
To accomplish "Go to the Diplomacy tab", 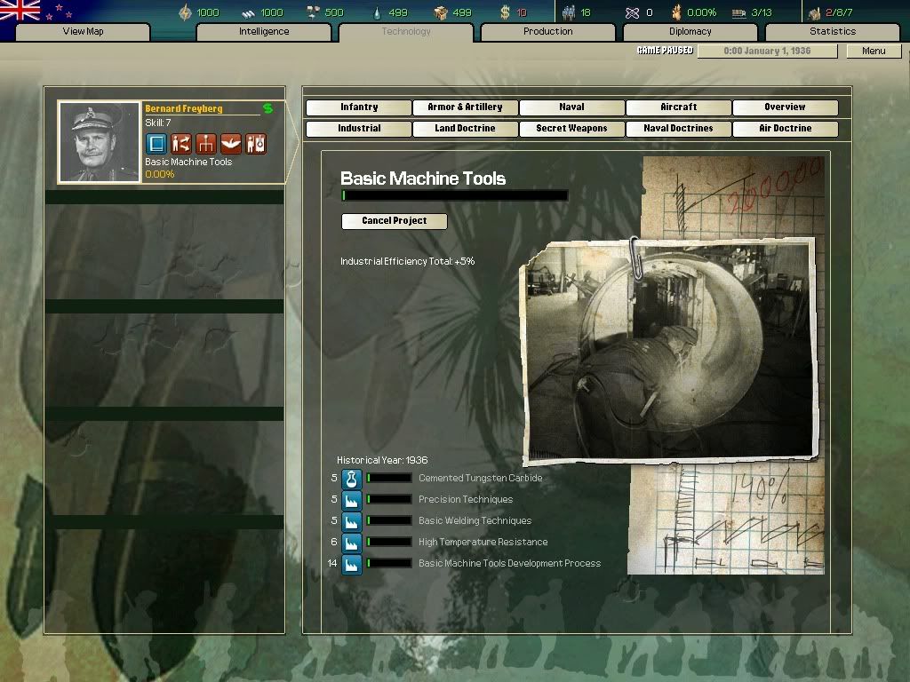I will coord(690,31).
